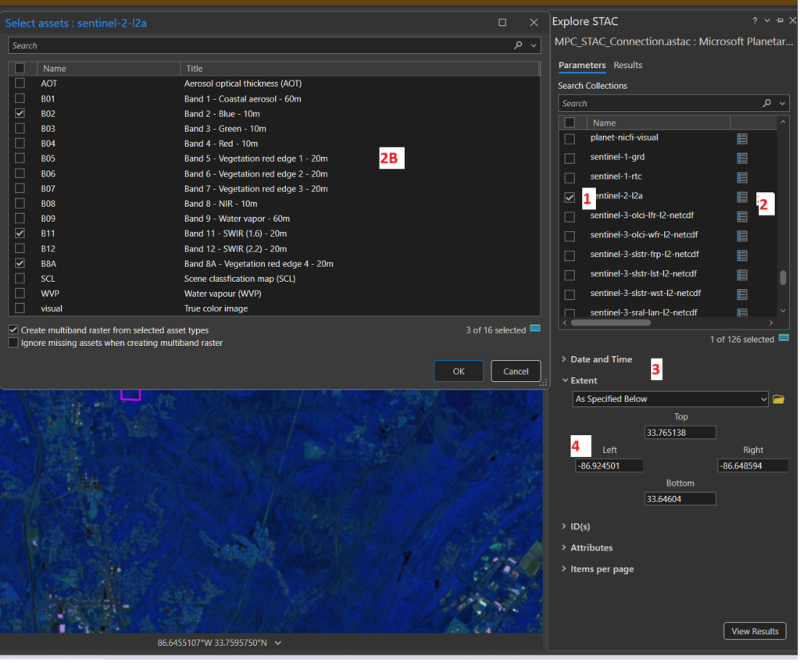Switch to the Results tab
This screenshot has height=663, width=800.
[628, 66]
